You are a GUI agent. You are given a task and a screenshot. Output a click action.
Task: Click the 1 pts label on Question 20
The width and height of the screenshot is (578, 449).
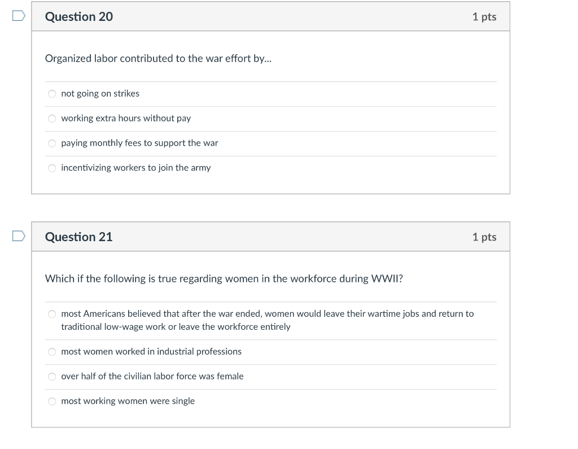click(x=484, y=17)
